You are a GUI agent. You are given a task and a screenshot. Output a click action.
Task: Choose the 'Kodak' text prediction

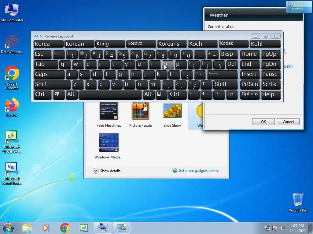tap(234, 44)
